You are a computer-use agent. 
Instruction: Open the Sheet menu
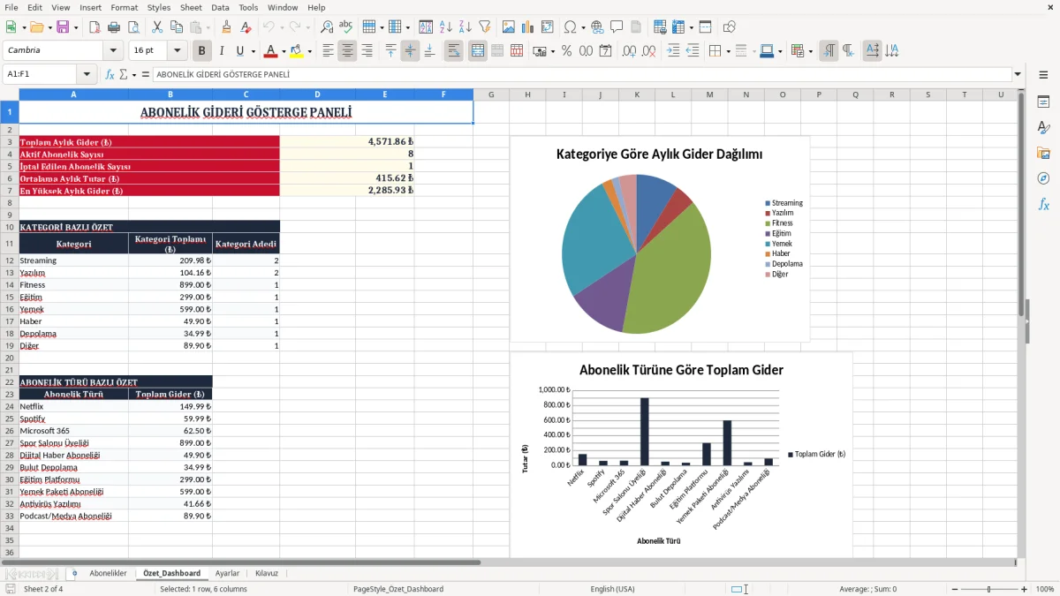click(191, 7)
